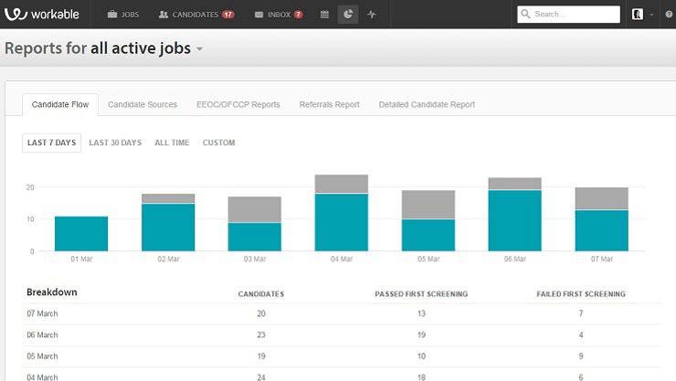This screenshot has width=676, height=381.
Task: Open the Jobs briefcase menu item
Action: click(123, 15)
